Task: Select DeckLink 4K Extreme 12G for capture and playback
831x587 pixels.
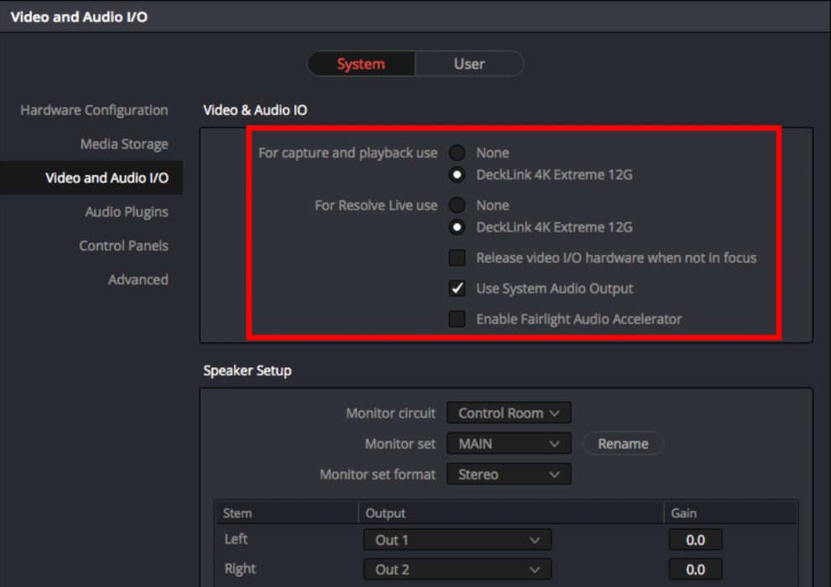Action: (x=457, y=174)
